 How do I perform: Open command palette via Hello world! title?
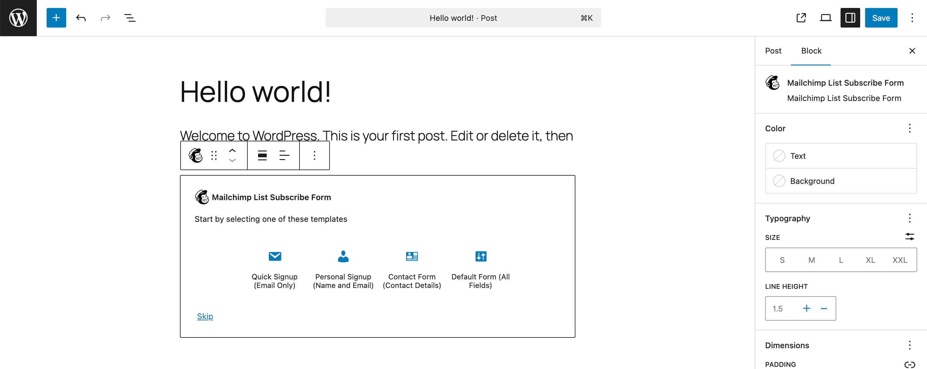[x=463, y=18]
